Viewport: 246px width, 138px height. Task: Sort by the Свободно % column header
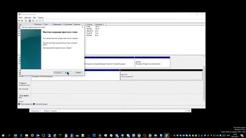tap(100, 24)
